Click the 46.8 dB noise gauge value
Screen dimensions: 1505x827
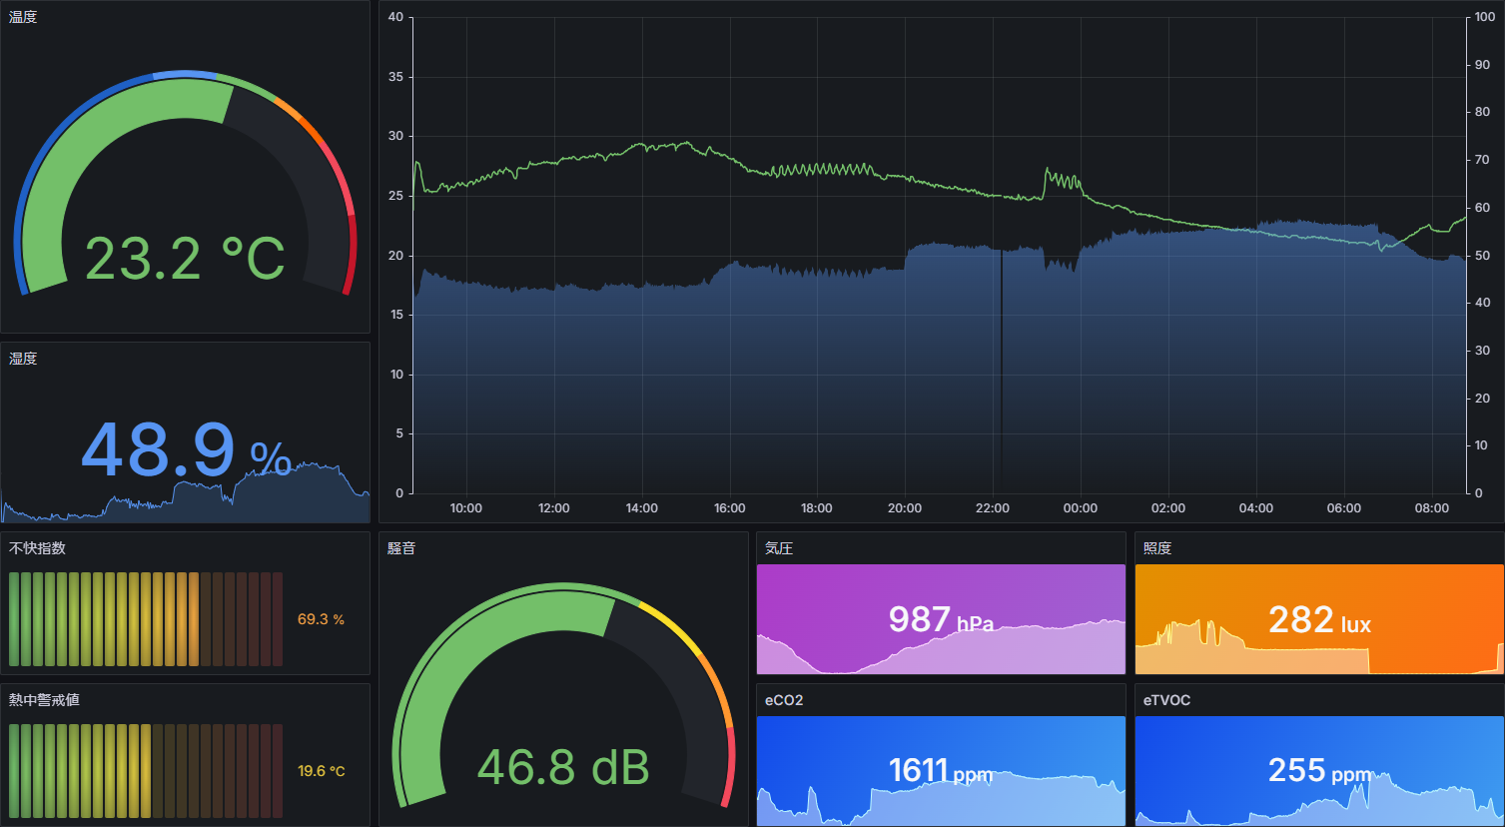click(563, 767)
